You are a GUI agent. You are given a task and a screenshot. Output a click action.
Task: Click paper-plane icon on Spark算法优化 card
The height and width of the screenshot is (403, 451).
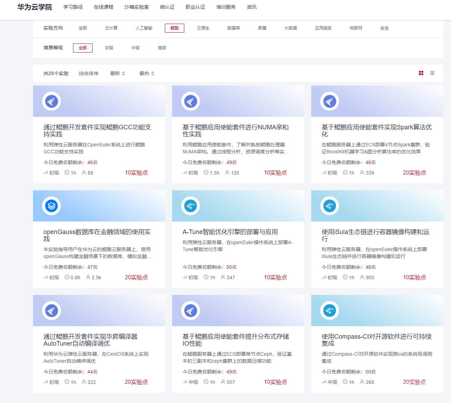coord(330,101)
